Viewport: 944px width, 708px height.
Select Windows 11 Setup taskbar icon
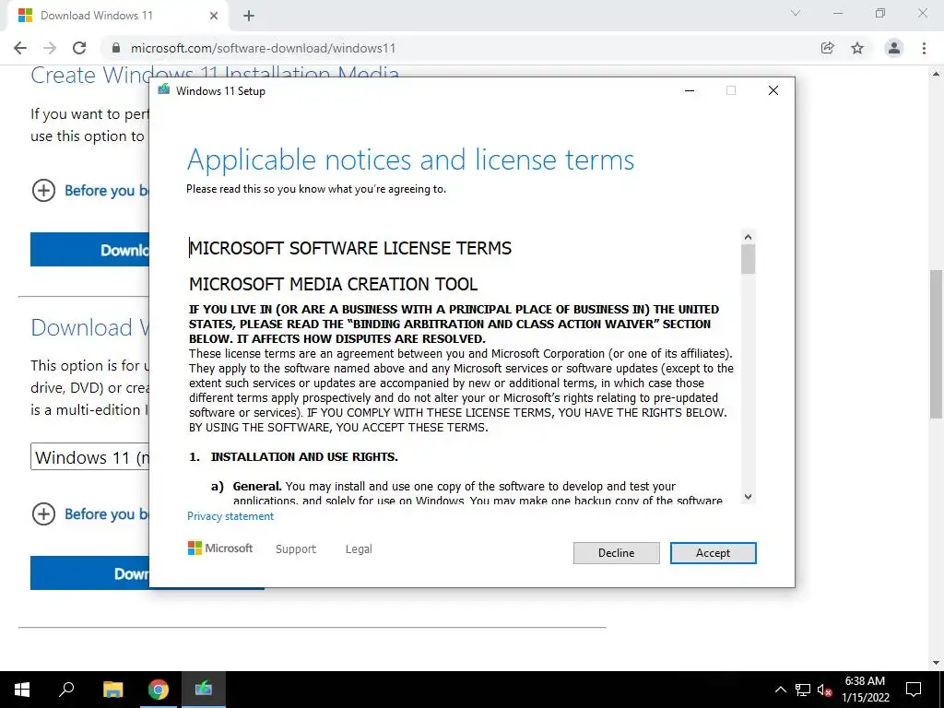coord(204,690)
